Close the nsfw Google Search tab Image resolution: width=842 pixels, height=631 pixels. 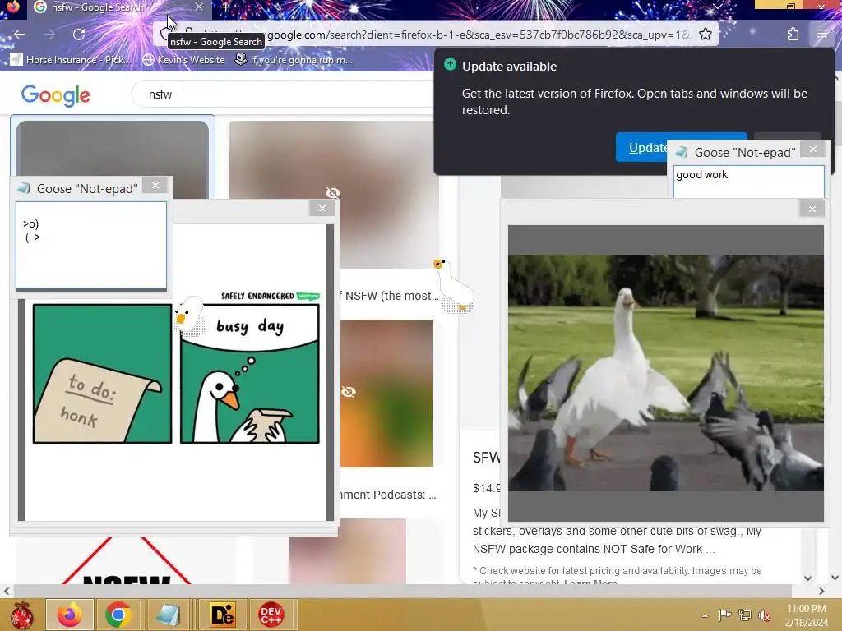coord(199,7)
